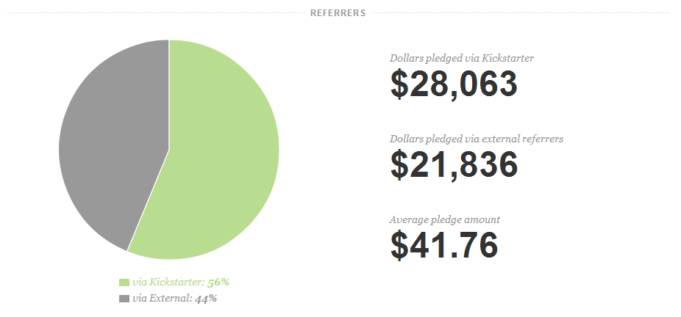
Task: Click the 56% figure in legend
Action: [x=218, y=283]
